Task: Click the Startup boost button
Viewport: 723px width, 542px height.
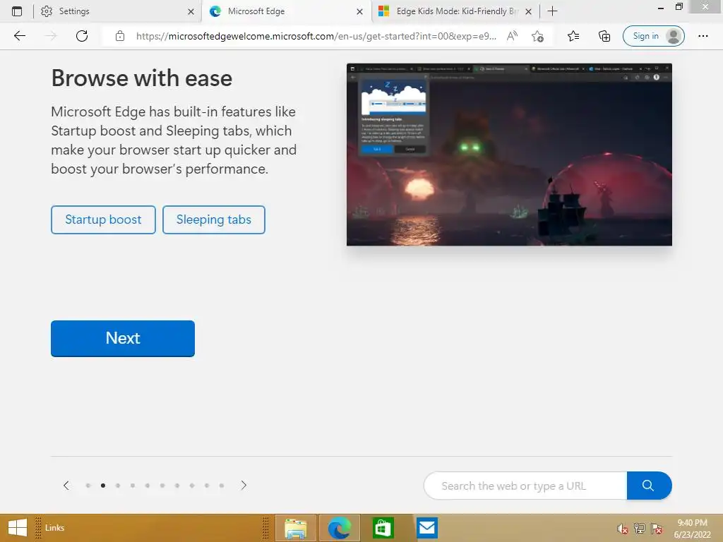Action: coord(103,220)
